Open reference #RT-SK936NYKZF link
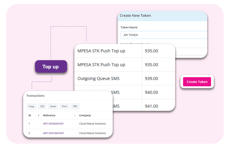Image resolution: width=230 pixels, height=148 pixels. point(54,124)
